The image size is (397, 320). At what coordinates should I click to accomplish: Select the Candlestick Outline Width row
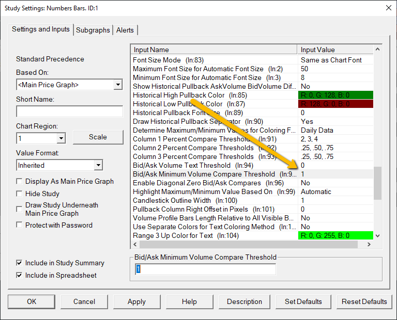[252, 200]
